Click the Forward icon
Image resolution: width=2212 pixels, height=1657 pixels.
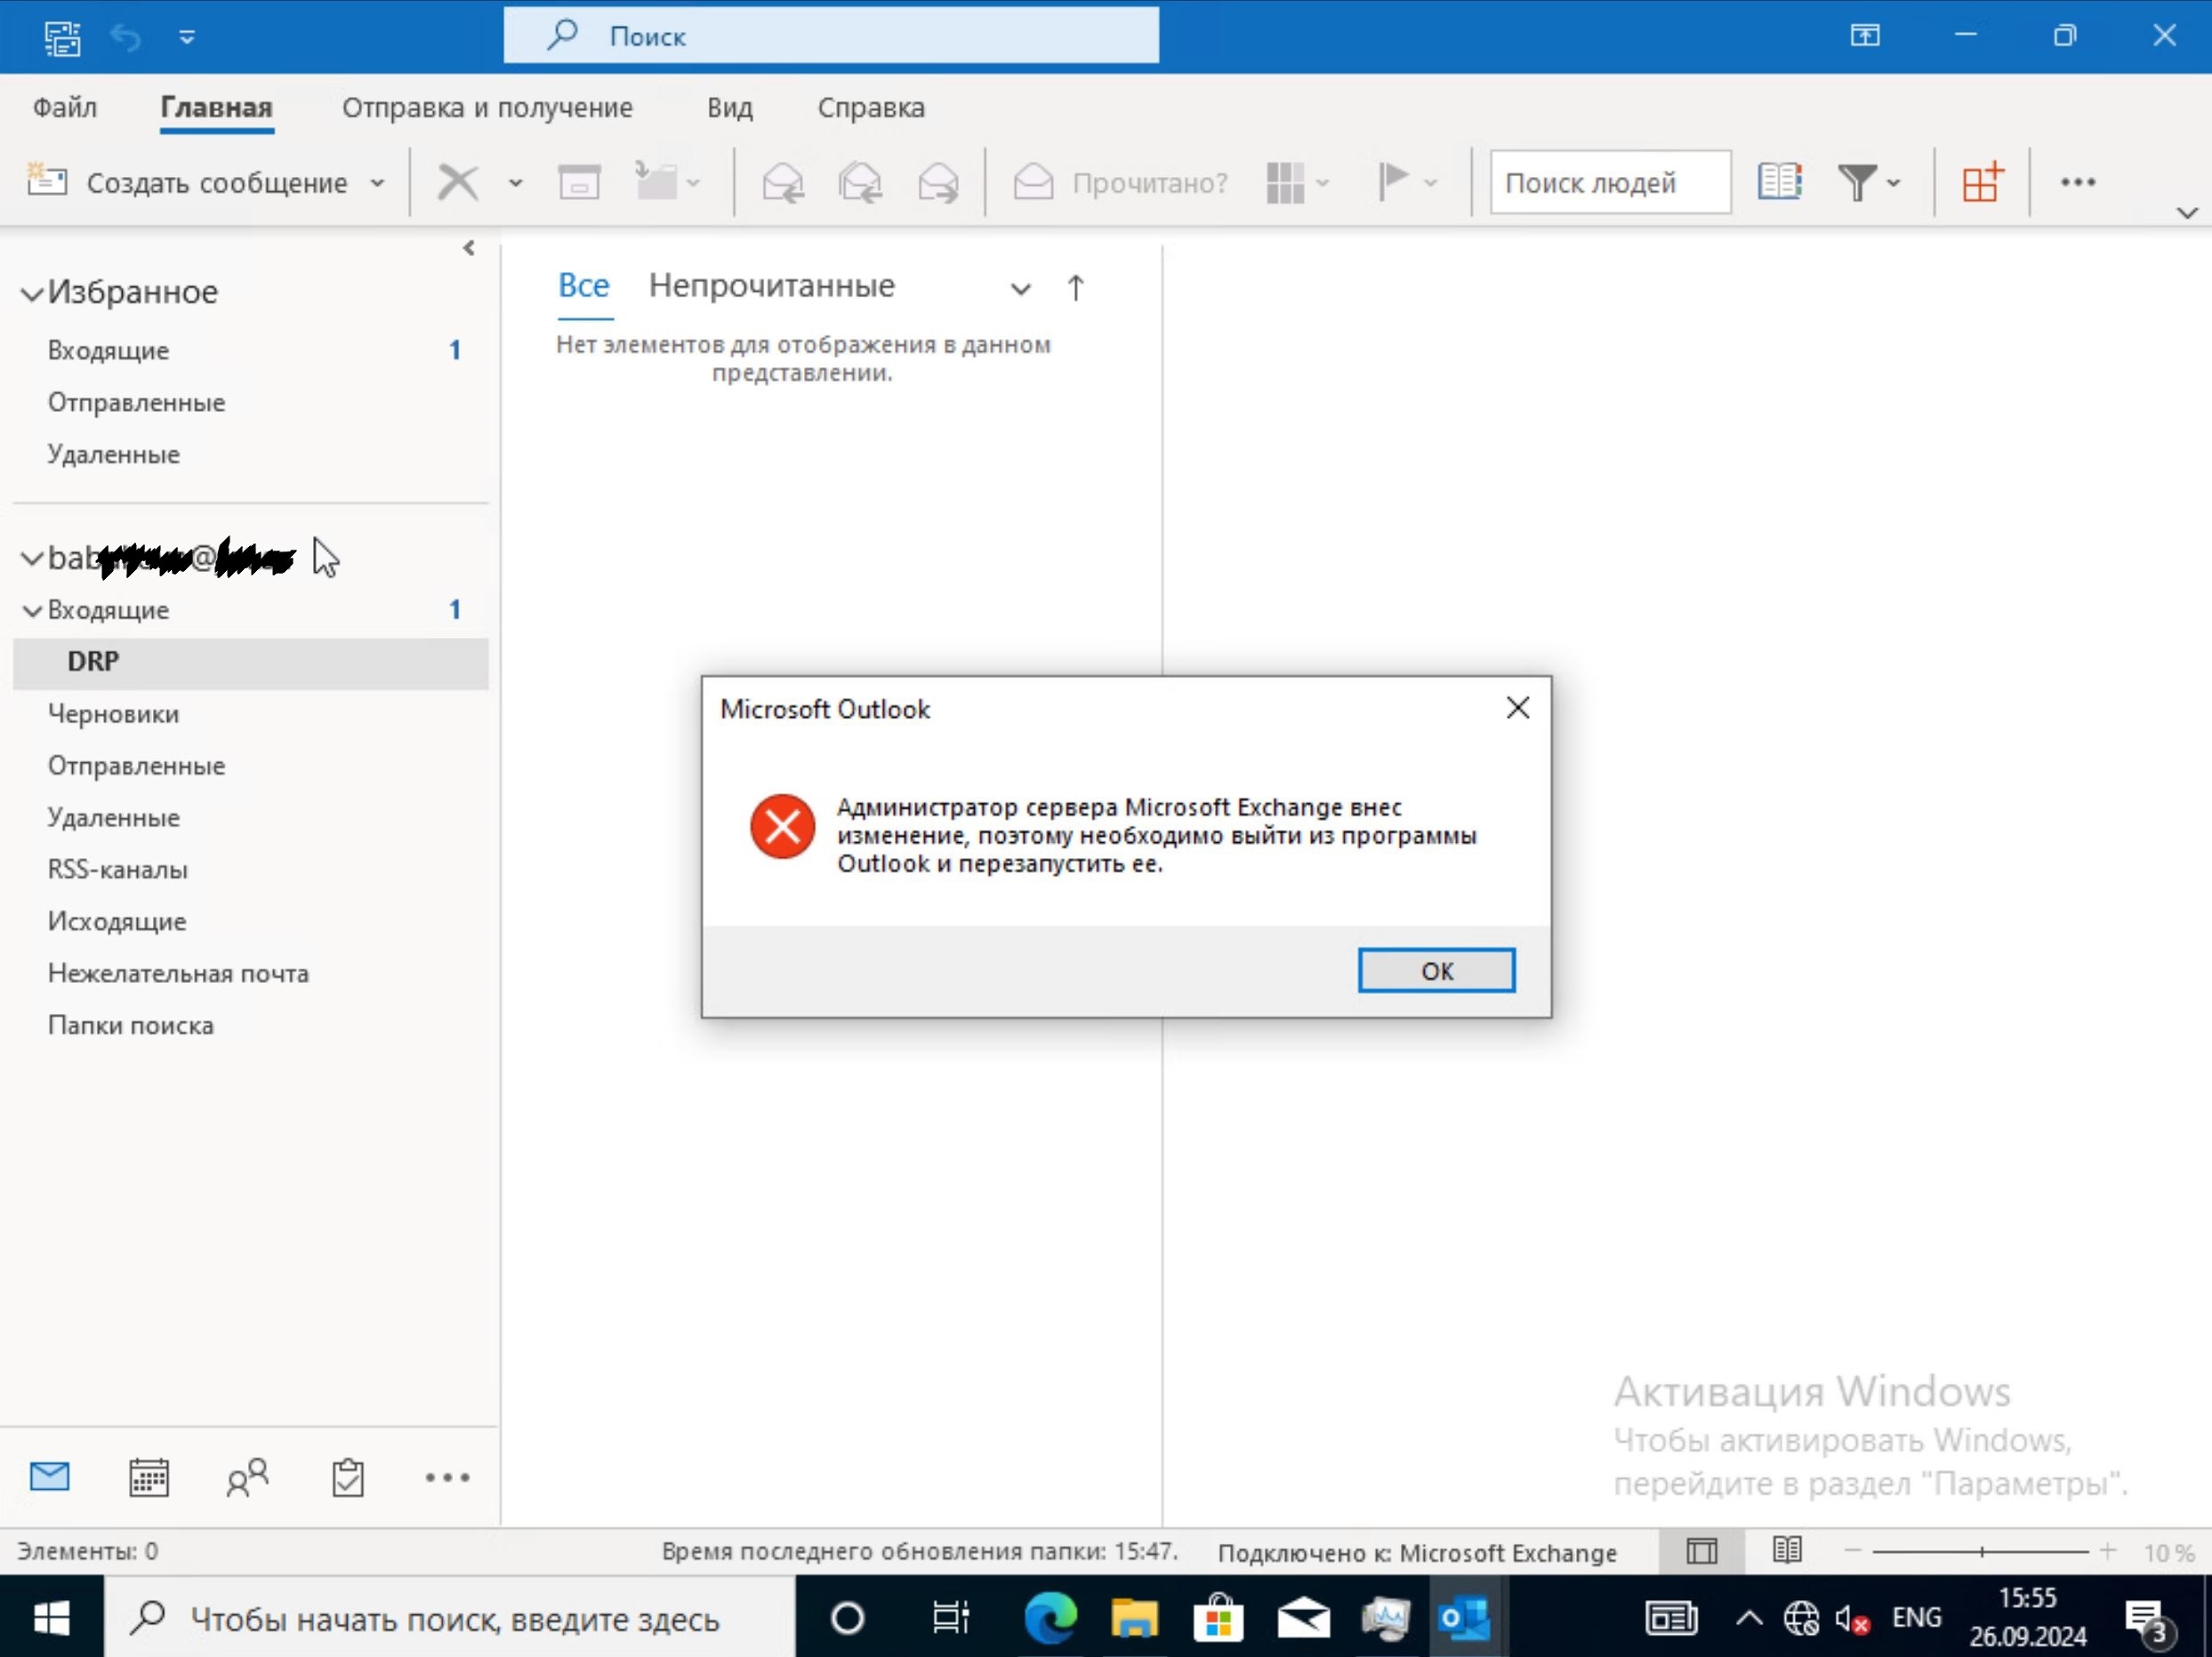[938, 182]
